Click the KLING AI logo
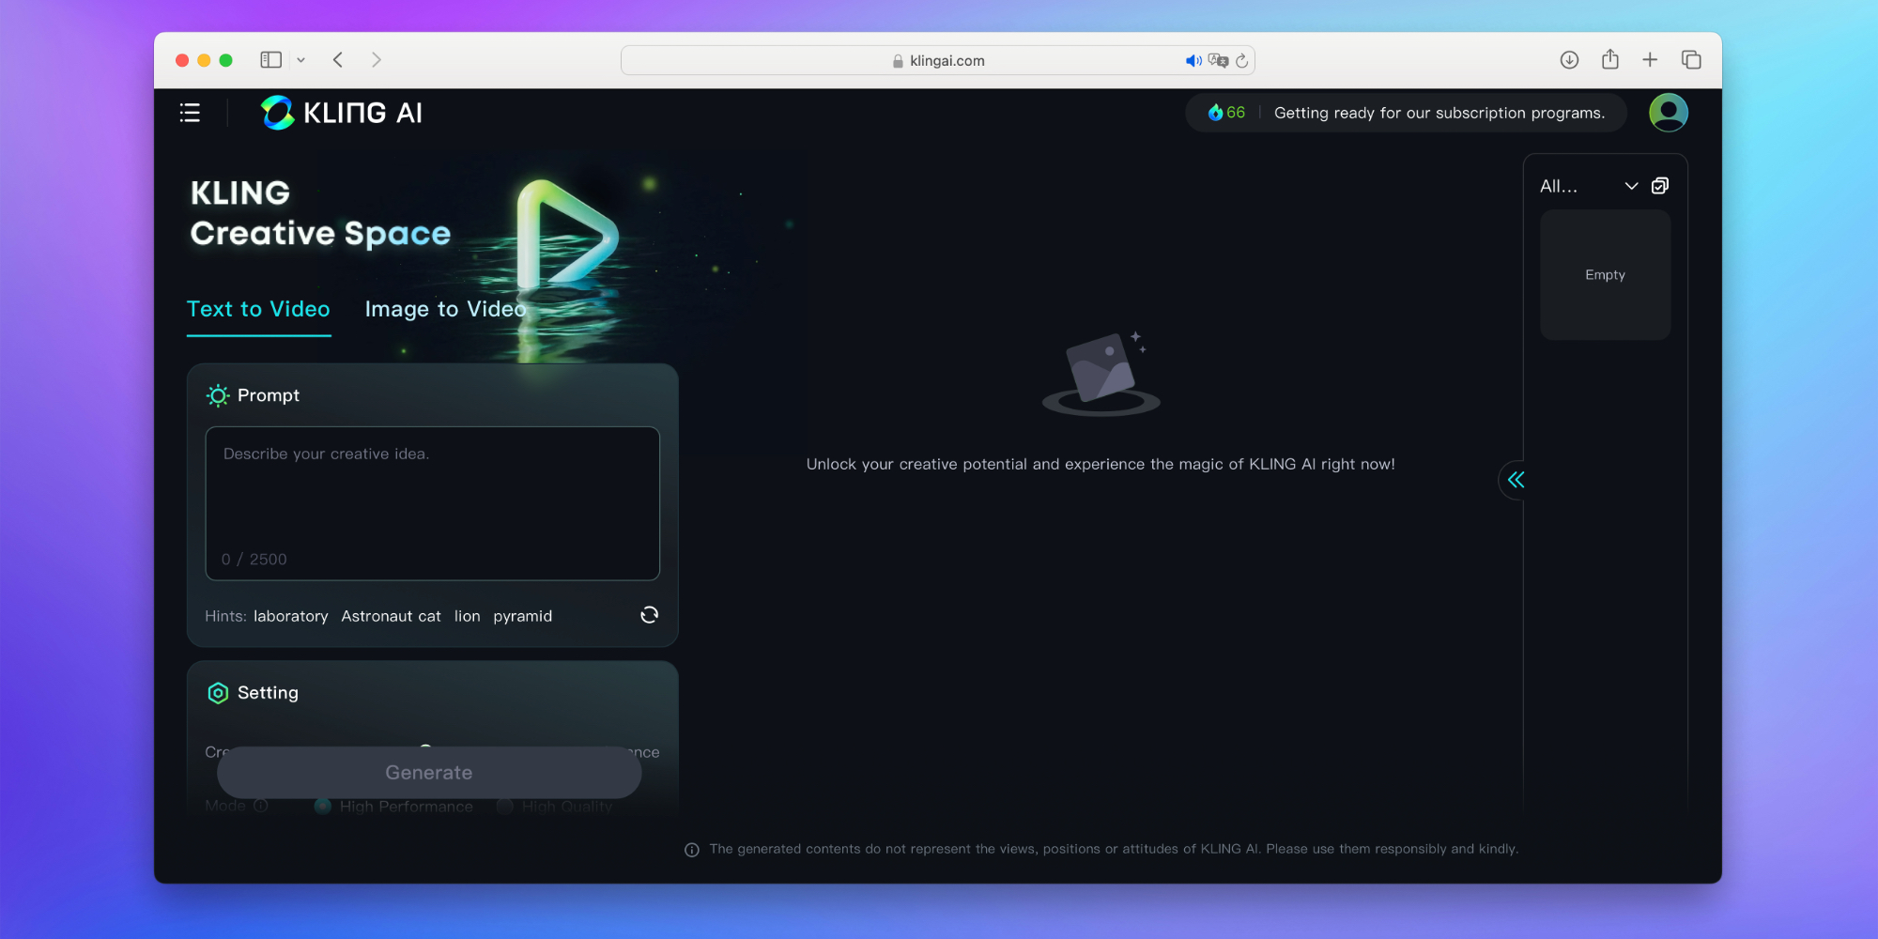The width and height of the screenshot is (1878, 939). (342, 113)
